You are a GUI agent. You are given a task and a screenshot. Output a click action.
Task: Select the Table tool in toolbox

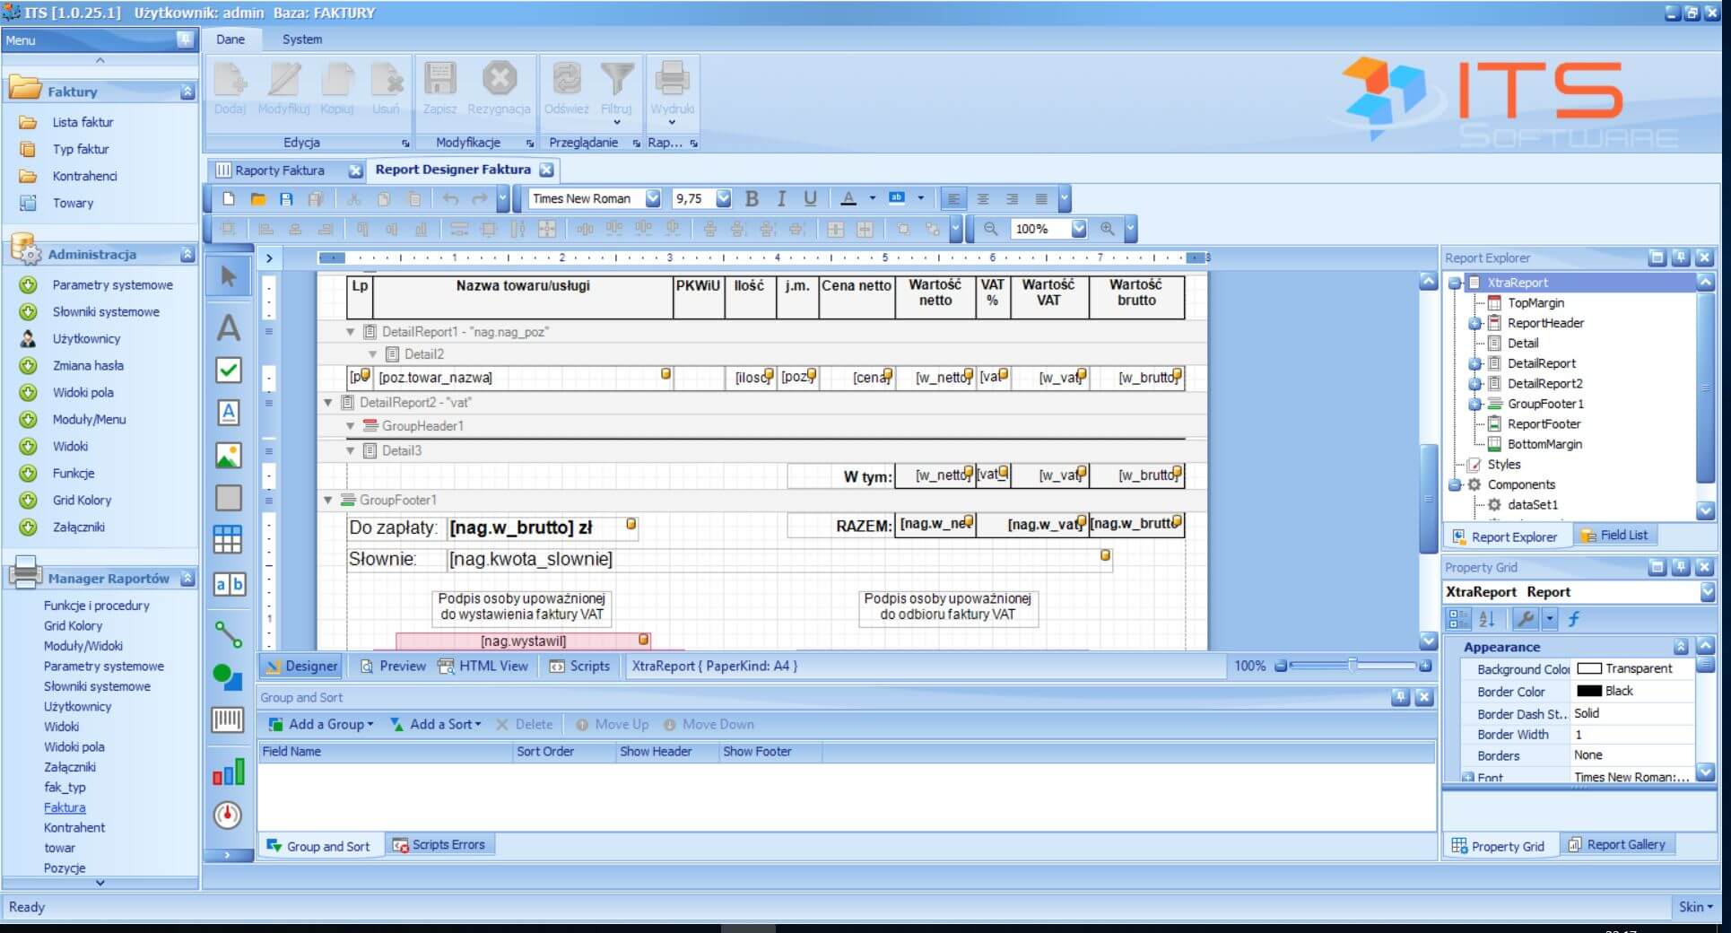click(228, 539)
